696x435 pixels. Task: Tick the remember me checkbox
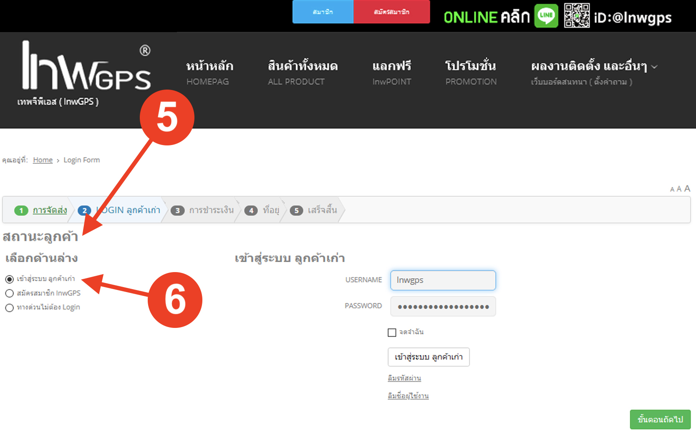tap(392, 332)
